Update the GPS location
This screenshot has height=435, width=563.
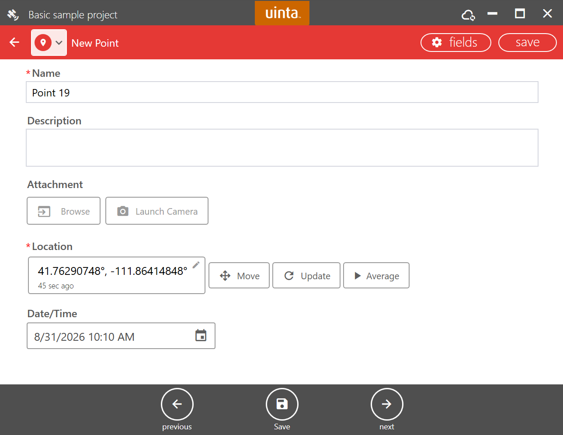tap(306, 275)
